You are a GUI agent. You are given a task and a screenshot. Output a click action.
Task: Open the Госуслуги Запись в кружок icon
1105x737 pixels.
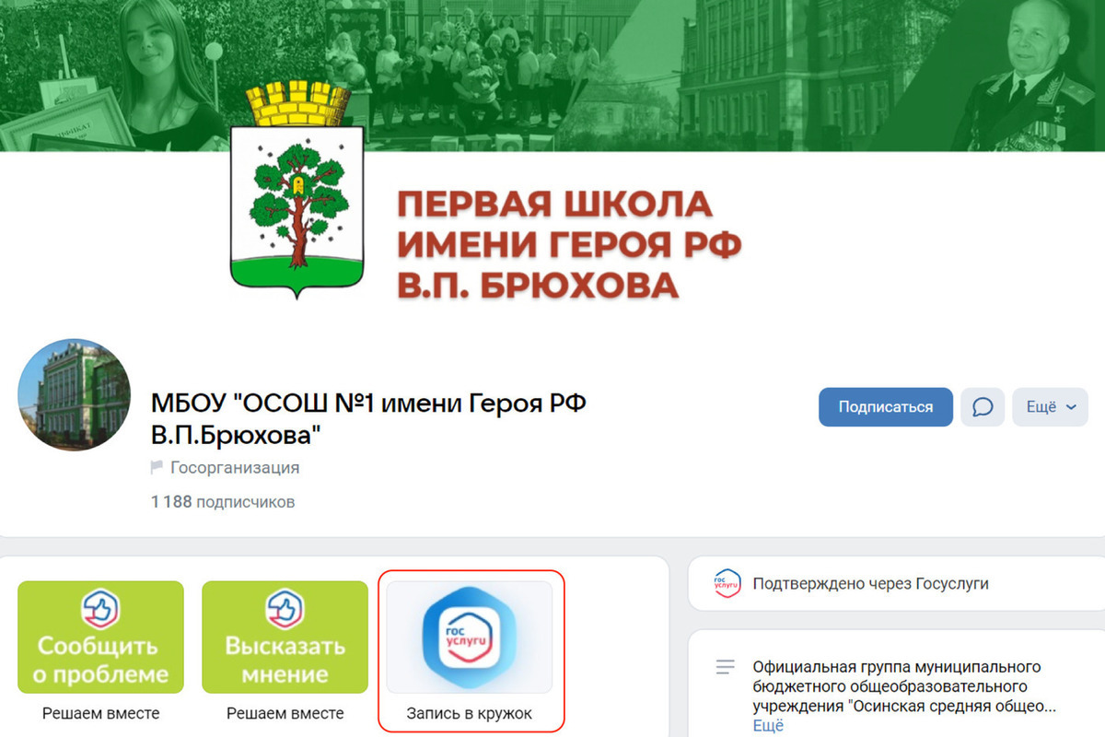[470, 637]
